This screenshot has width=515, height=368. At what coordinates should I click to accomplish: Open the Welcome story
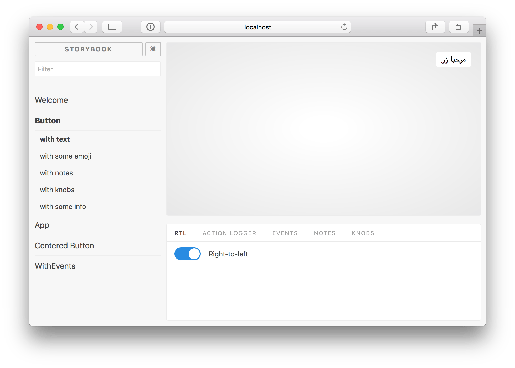pyautogui.click(x=51, y=100)
